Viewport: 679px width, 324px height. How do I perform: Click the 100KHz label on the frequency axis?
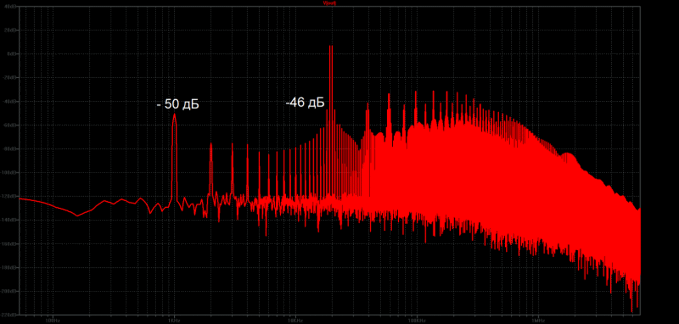[416, 320]
